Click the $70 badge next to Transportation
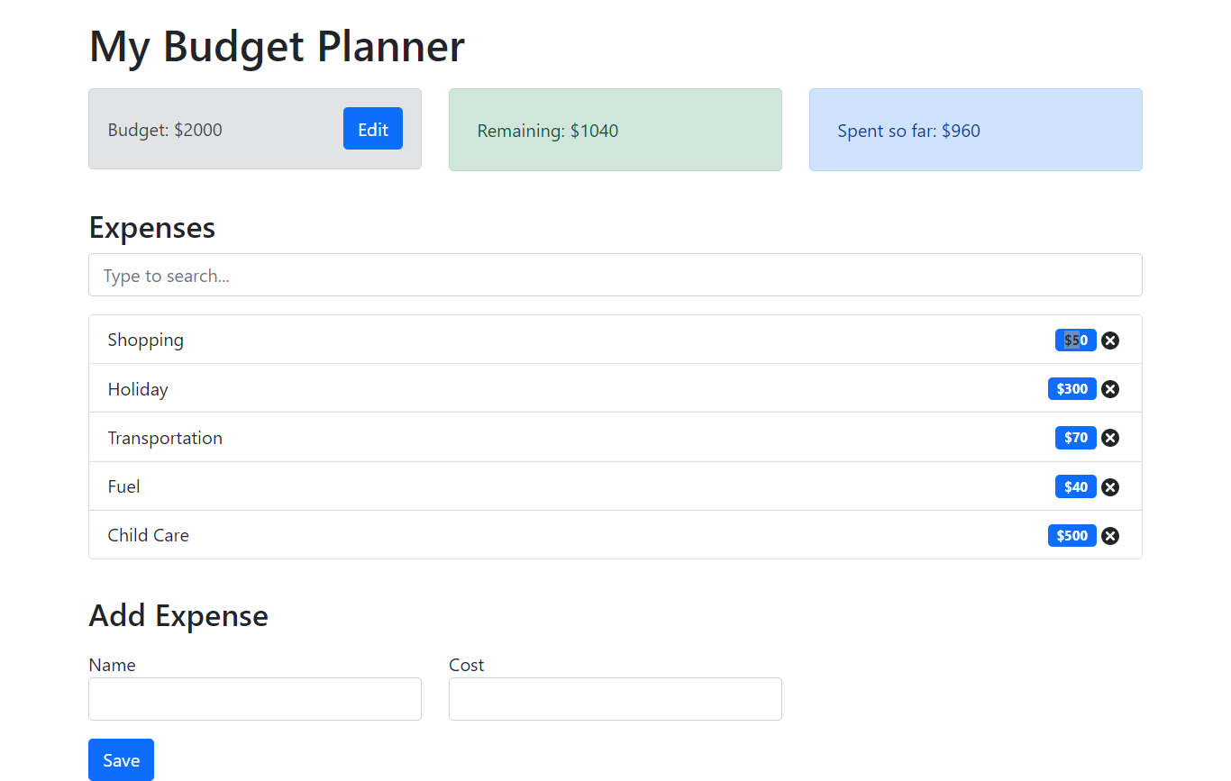 [x=1075, y=437]
